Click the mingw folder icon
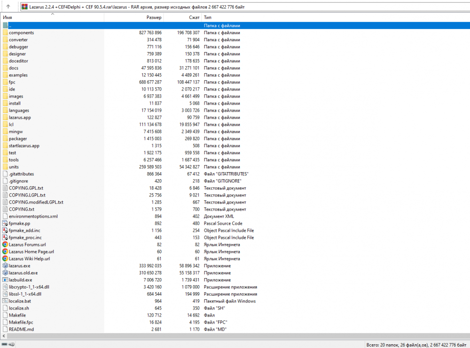This screenshot has width=470, height=348. (x=5, y=132)
